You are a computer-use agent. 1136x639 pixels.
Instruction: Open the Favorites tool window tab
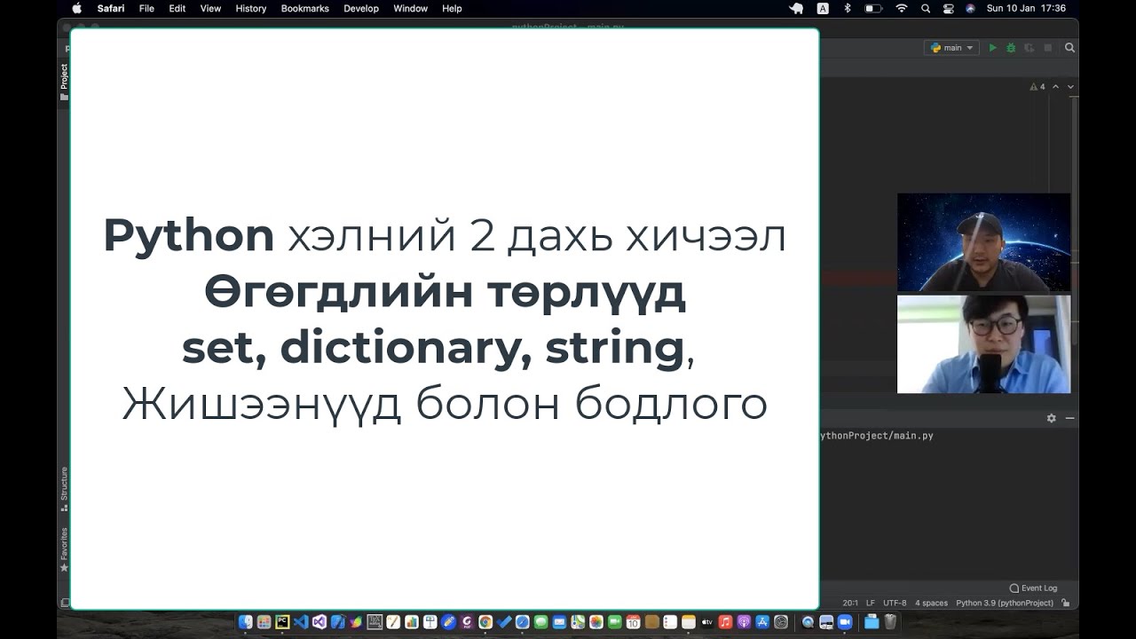click(64, 549)
